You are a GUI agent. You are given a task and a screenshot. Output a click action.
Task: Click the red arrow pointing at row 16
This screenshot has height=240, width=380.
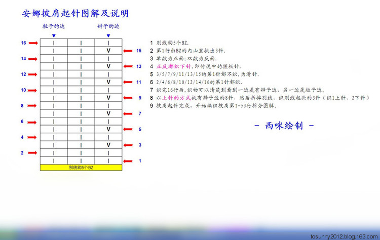pos(33,43)
